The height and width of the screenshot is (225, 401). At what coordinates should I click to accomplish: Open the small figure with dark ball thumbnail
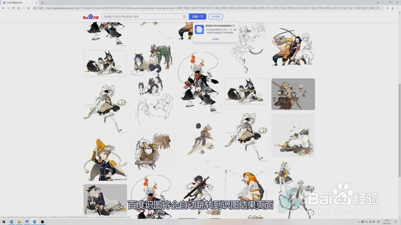tap(199, 143)
